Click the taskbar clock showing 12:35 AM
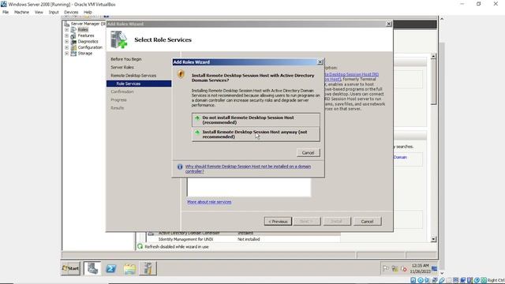 [420, 268]
